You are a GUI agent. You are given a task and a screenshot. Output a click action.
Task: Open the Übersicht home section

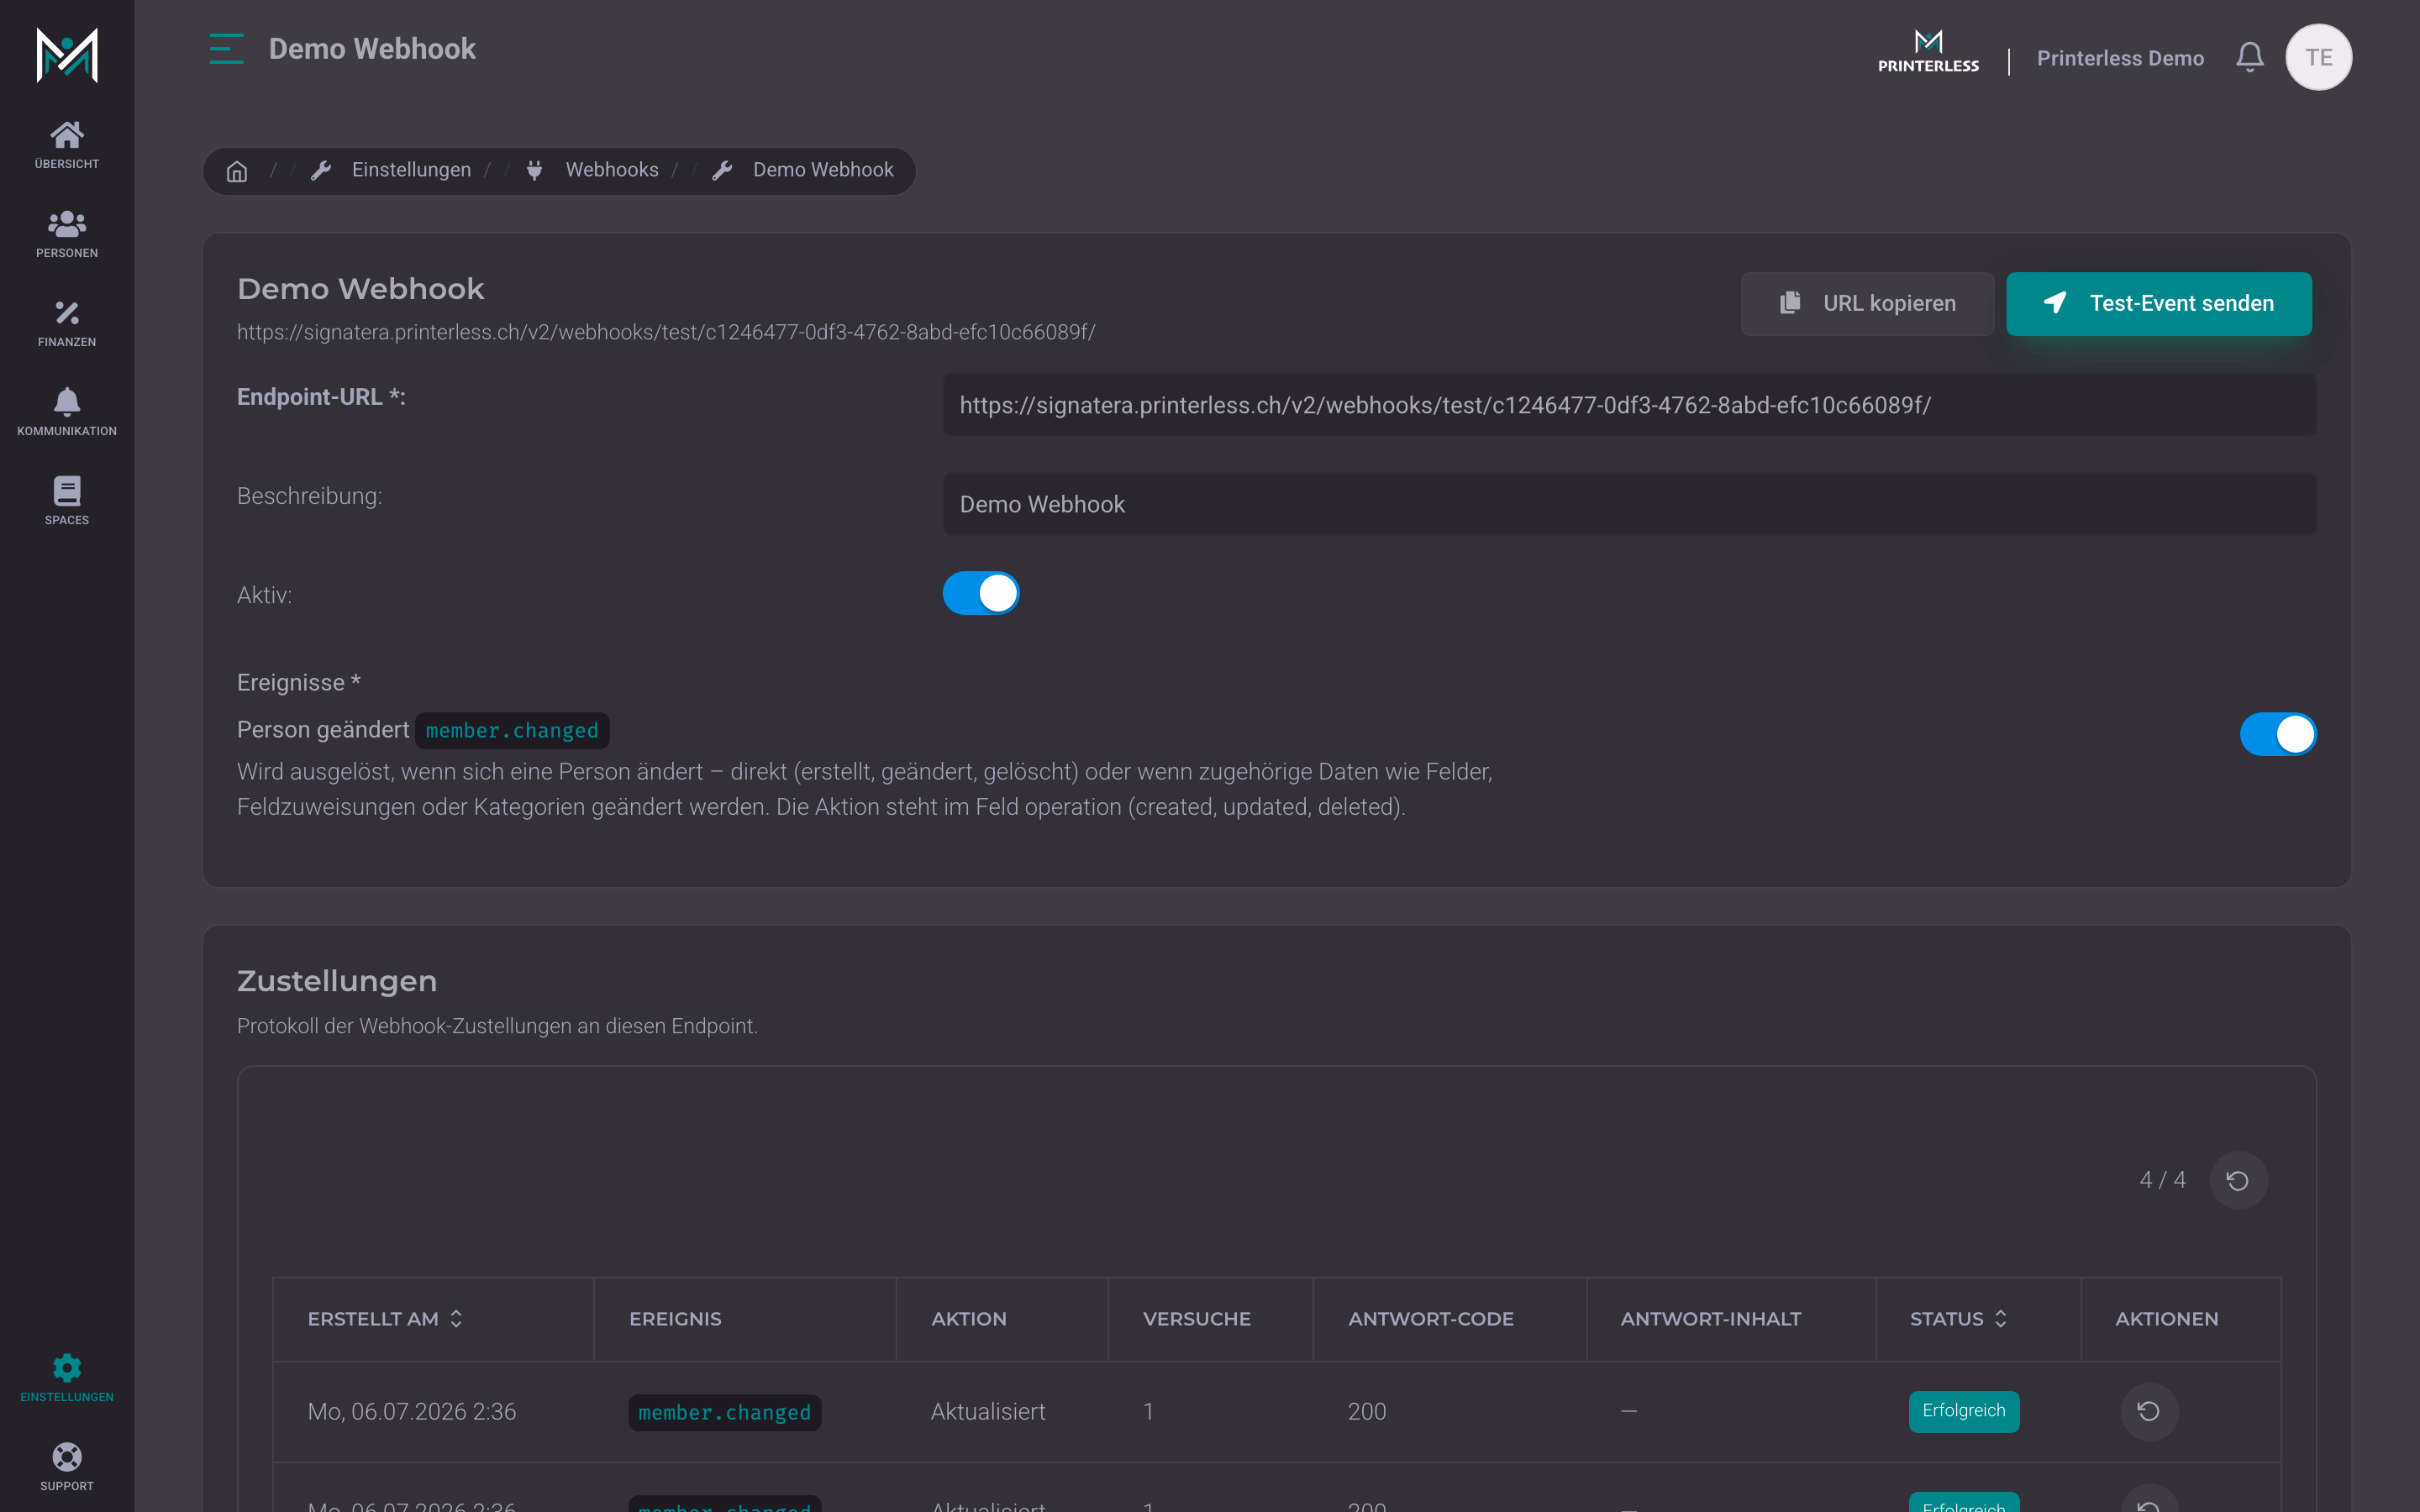(x=67, y=145)
